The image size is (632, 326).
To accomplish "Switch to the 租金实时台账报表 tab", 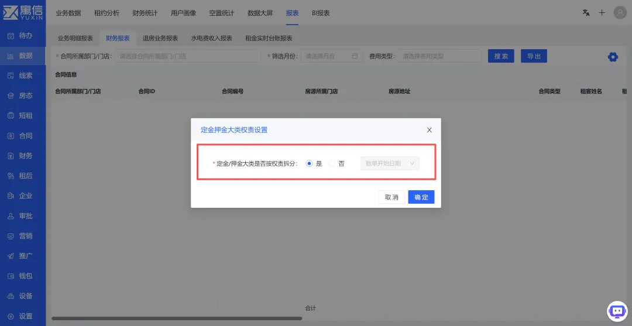I will pos(269,38).
